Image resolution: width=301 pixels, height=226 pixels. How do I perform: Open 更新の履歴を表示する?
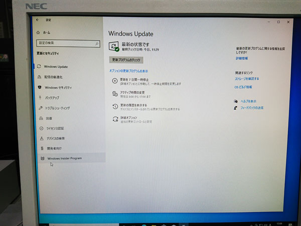133,105
